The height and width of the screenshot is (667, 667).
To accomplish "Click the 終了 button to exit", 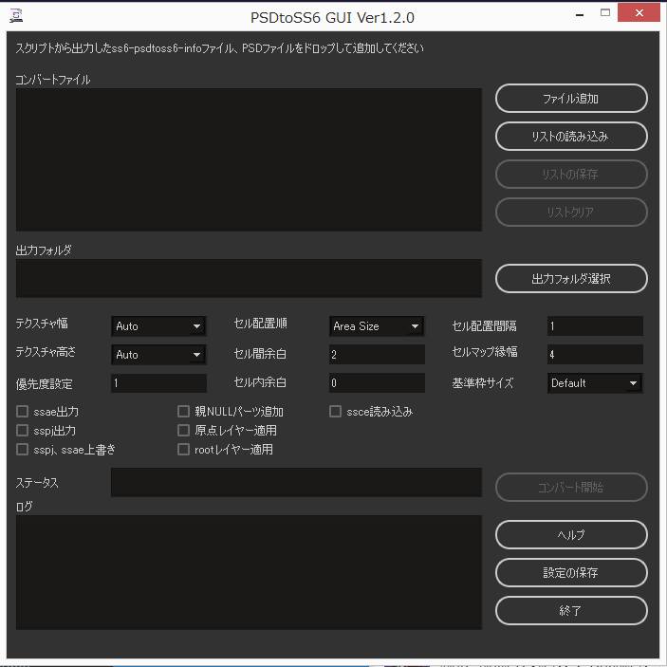I will [x=571, y=610].
